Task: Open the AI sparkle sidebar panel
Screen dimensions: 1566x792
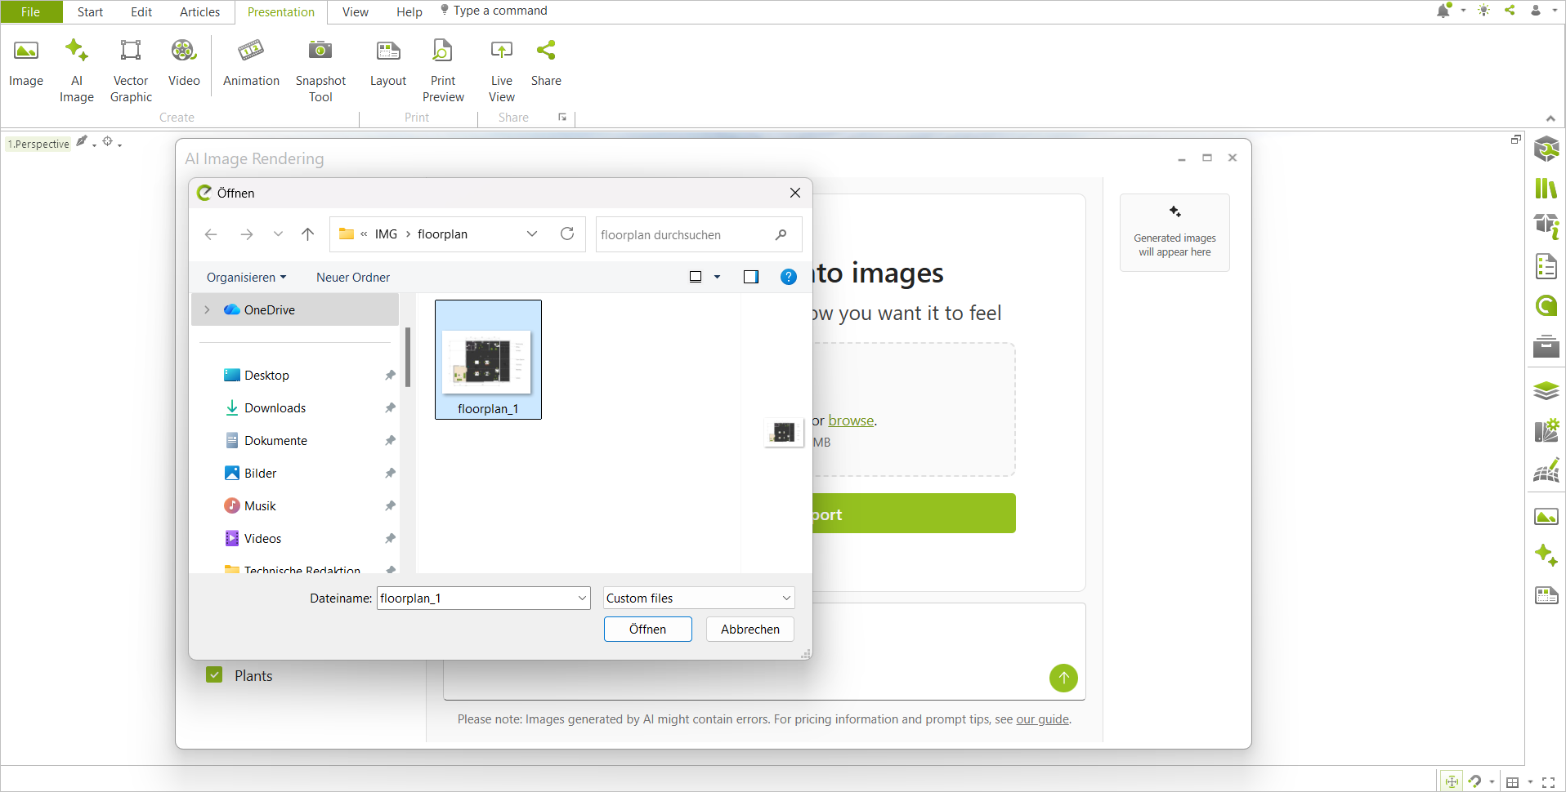Action: click(1546, 555)
